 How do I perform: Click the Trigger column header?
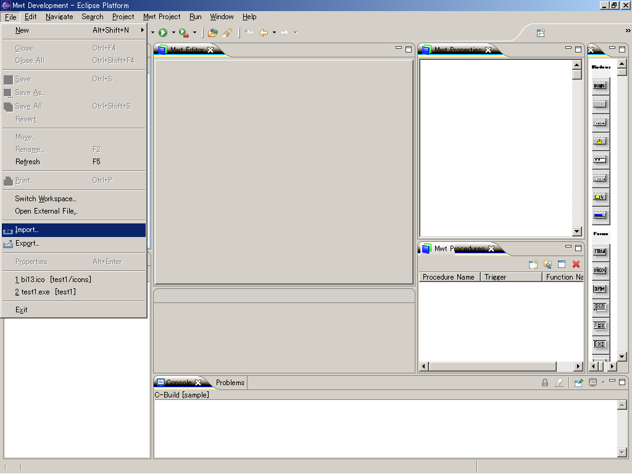511,277
